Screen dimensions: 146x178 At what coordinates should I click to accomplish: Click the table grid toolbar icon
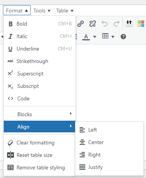(x=105, y=36)
